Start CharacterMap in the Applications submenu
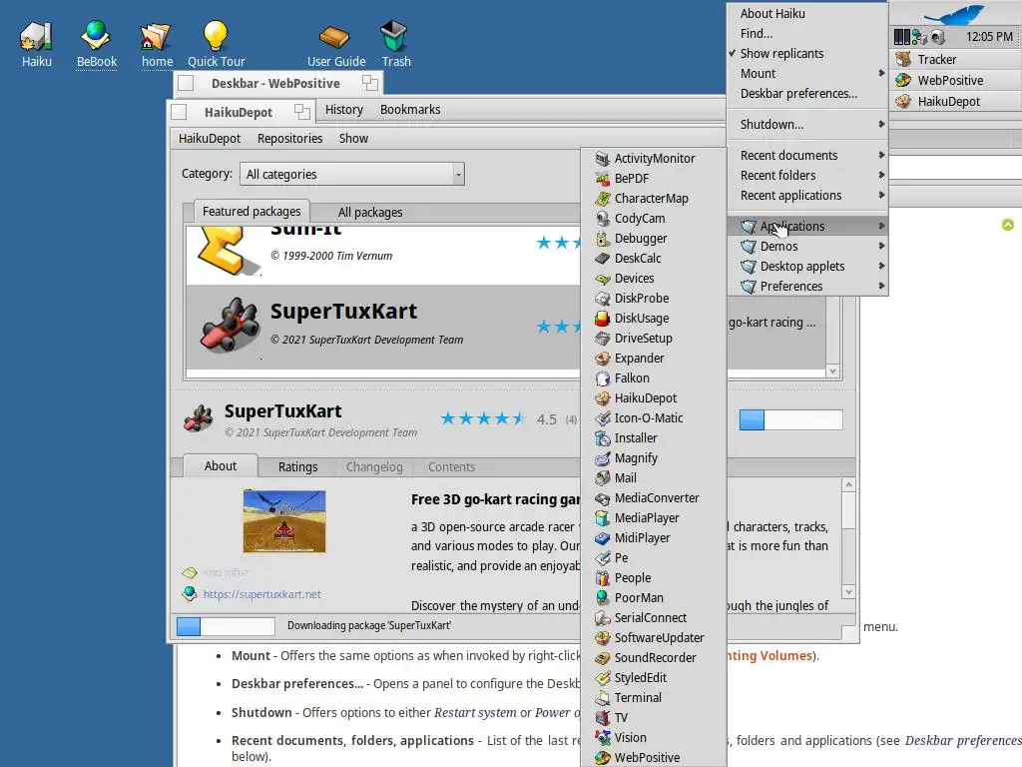 point(653,199)
